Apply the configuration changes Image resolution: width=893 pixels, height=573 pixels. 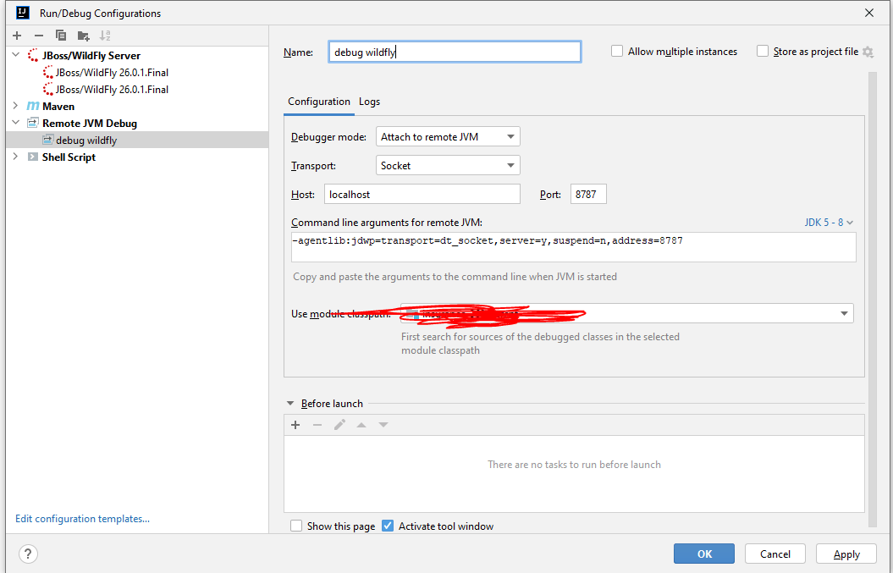(x=846, y=554)
